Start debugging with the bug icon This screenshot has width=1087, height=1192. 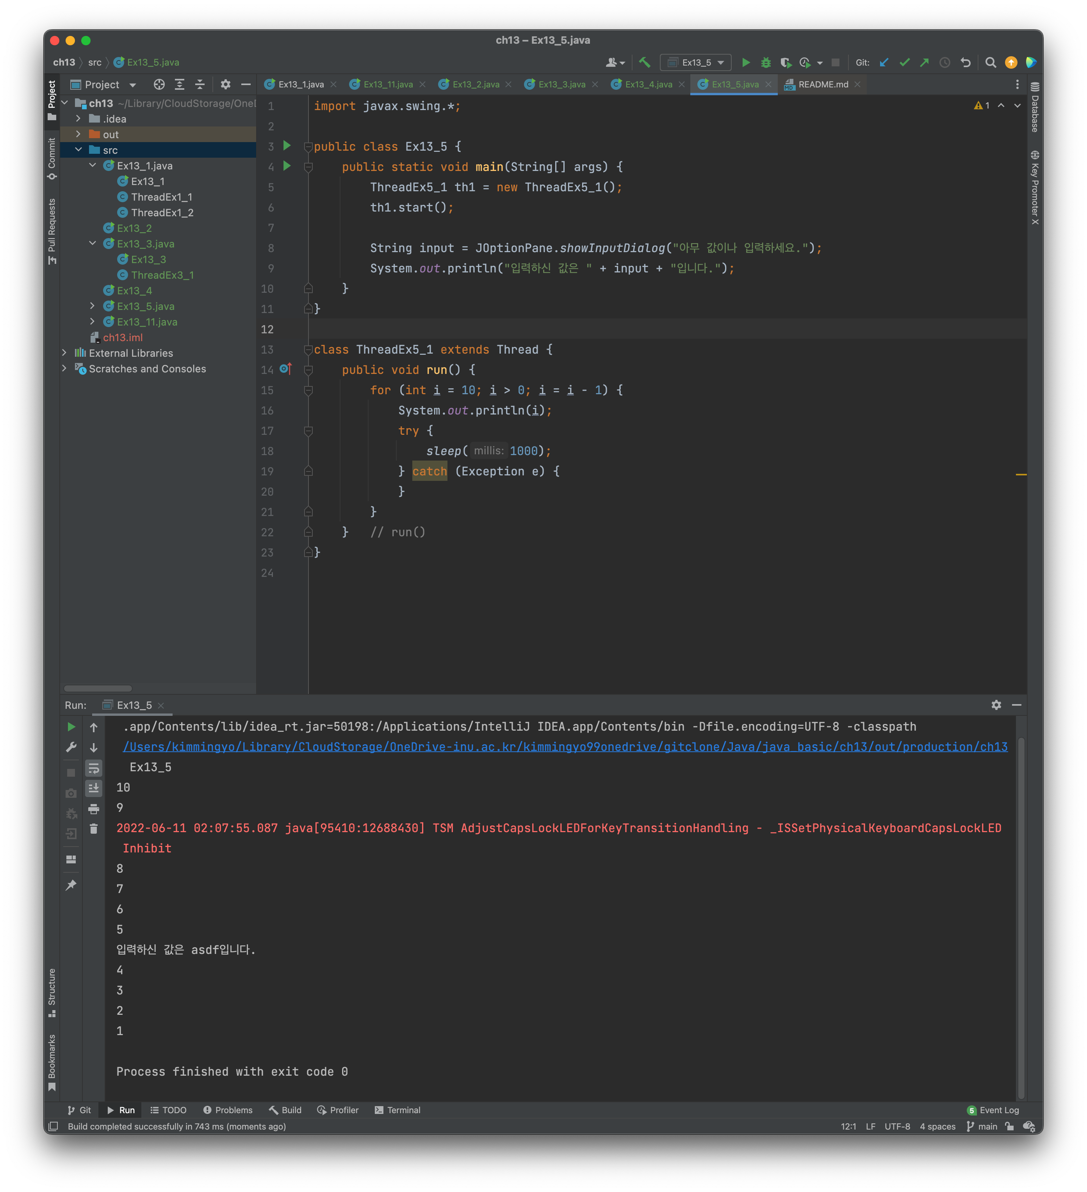pos(766,62)
